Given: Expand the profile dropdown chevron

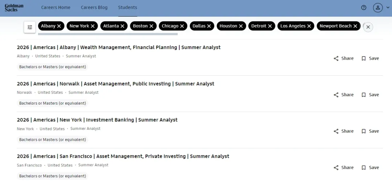Looking at the screenshot, I should coord(388,8).
